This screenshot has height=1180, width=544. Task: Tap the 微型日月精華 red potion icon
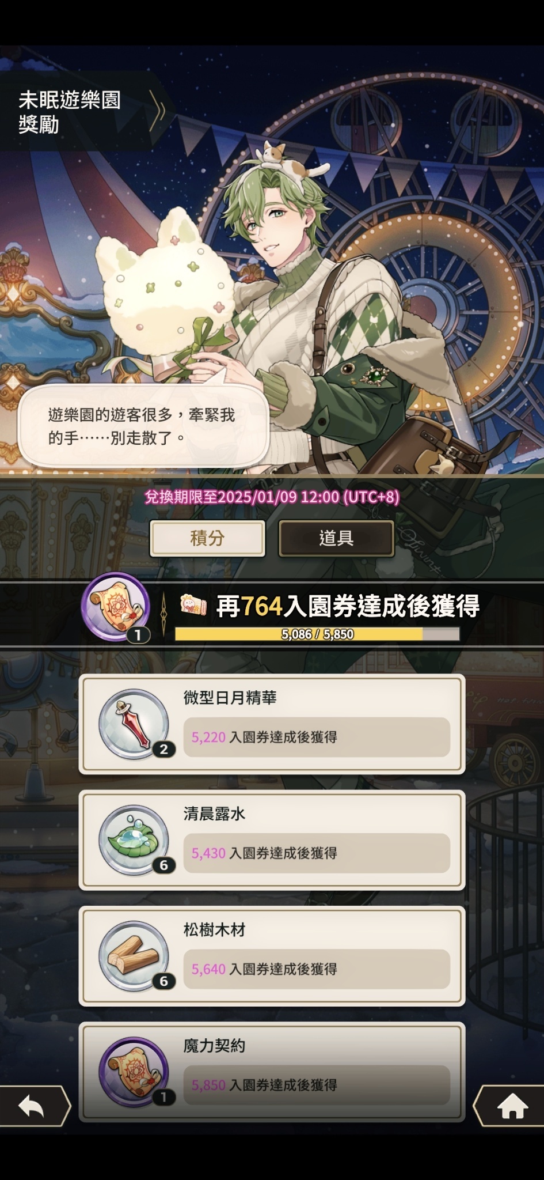pyautogui.click(x=134, y=724)
